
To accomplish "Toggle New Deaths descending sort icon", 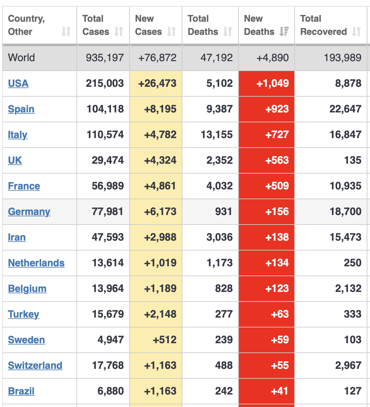I will 284,32.
